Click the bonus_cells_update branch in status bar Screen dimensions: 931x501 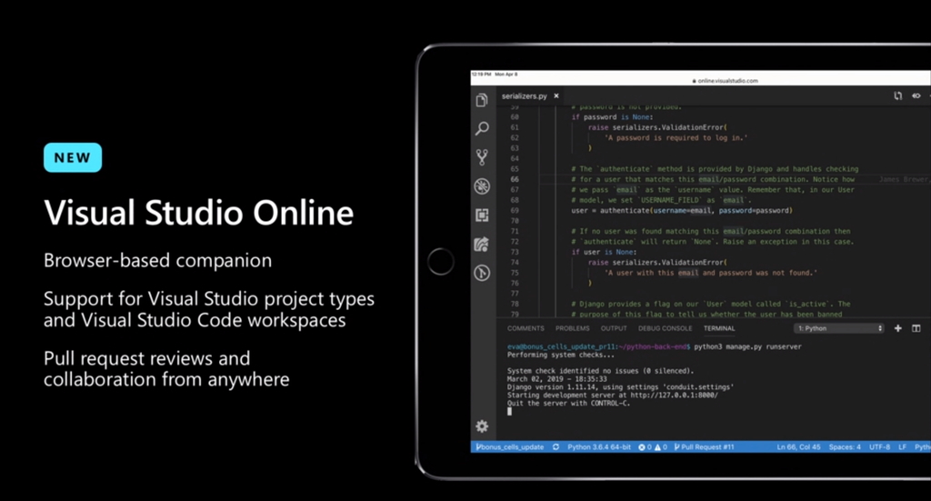510,447
